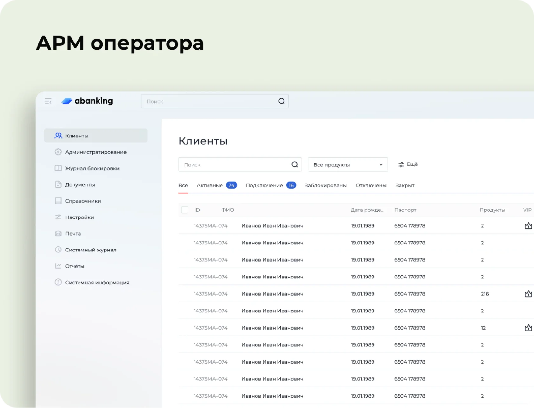
Task: Open Системный журнал via its clock icon
Action: coord(58,250)
